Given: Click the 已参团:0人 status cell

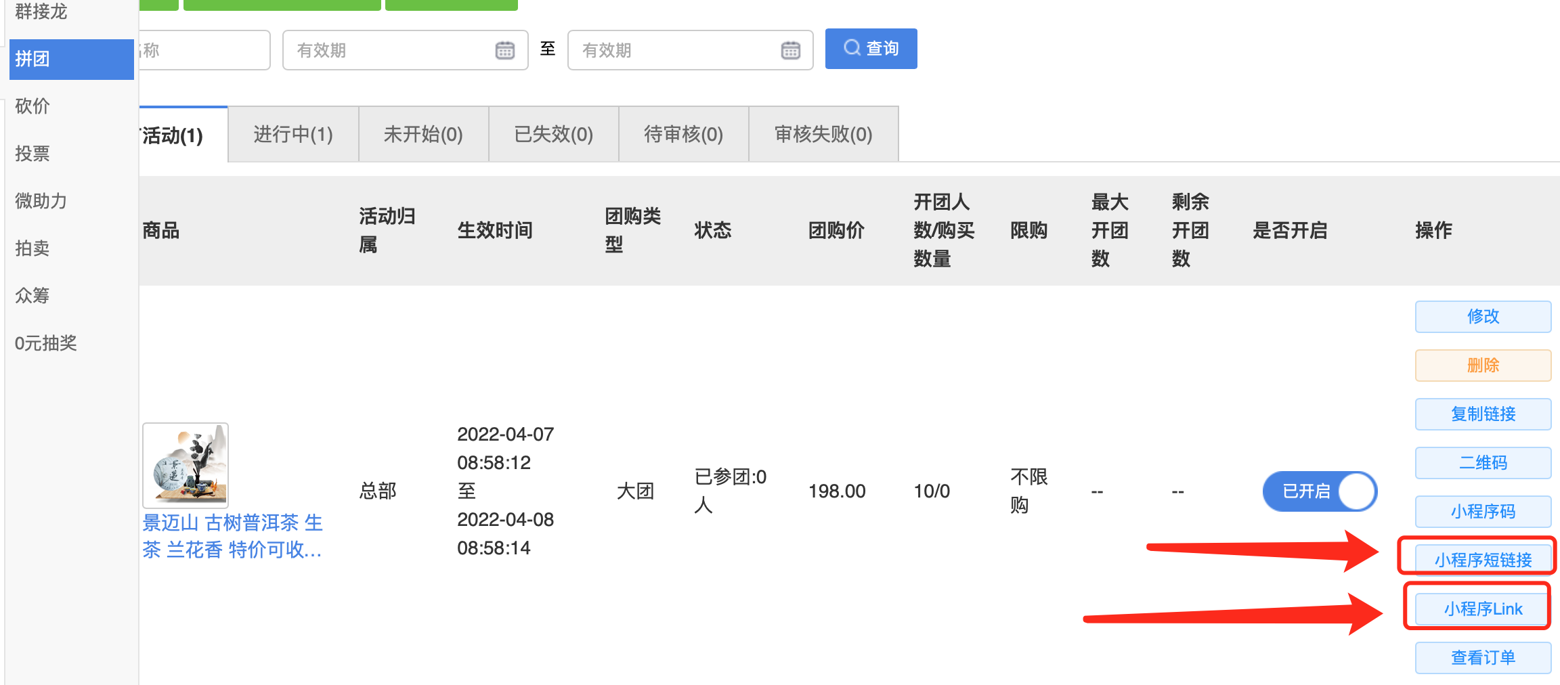Looking at the screenshot, I should [731, 491].
